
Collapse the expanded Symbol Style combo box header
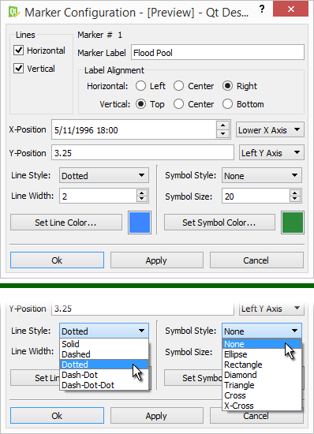(262, 331)
